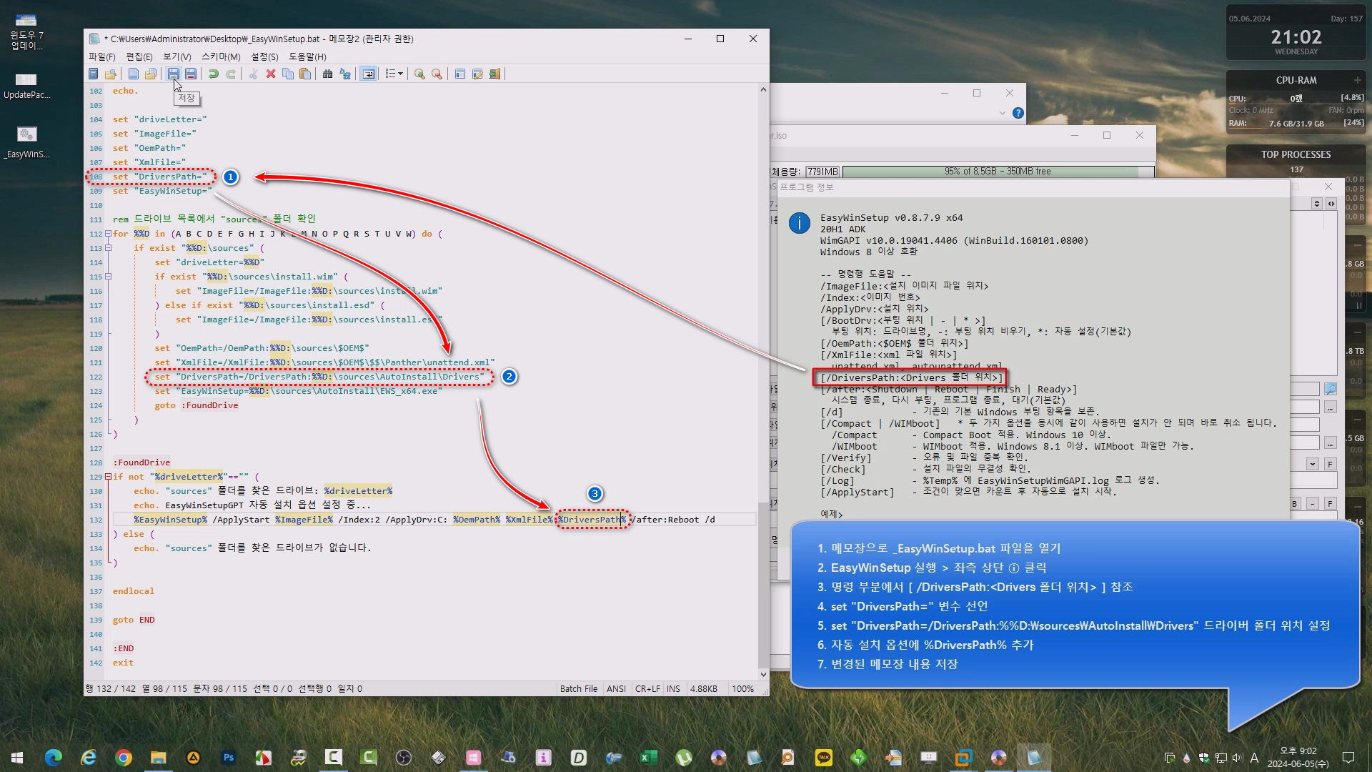Collapse the for loop fold at line 112
Viewport: 1372px width, 772px height.
pos(108,234)
